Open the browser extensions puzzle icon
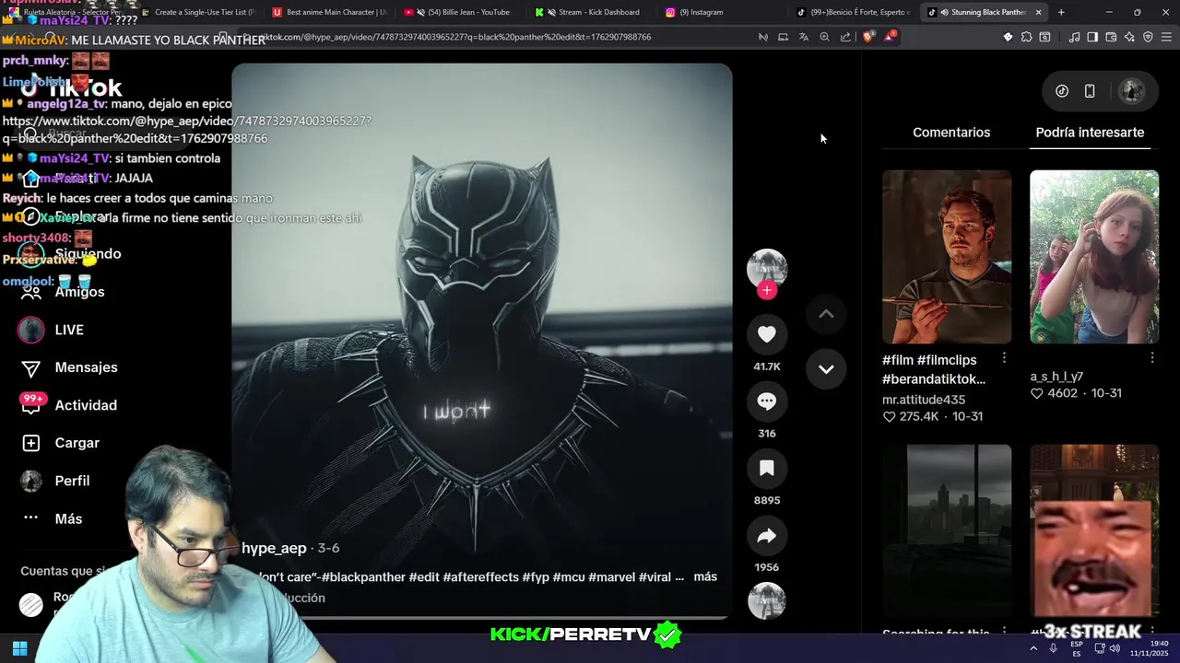This screenshot has width=1180, height=663. click(1026, 37)
